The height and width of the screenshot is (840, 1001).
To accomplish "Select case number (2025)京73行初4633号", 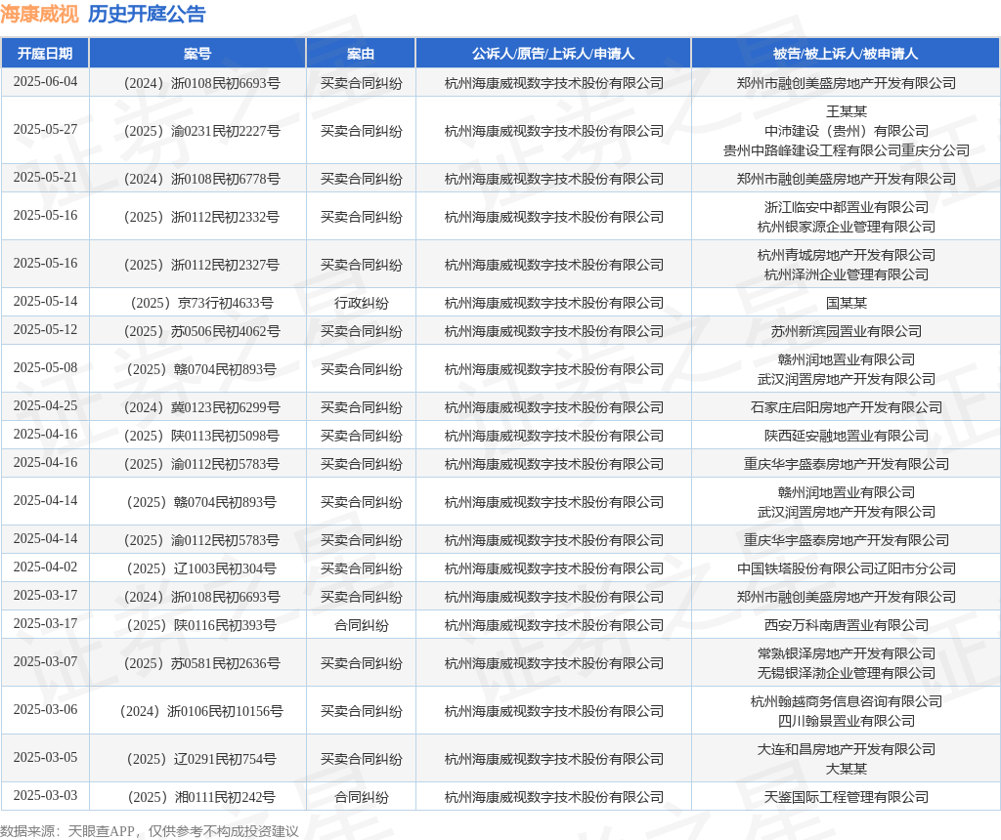I will coord(201,303).
